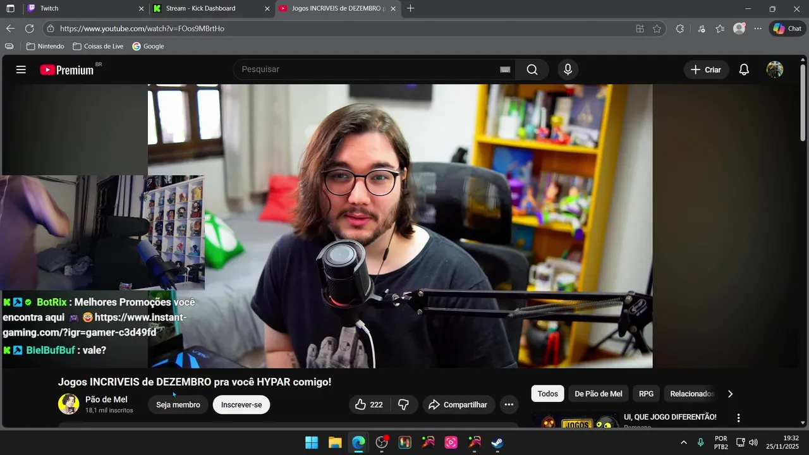Open Edge settings and more menu

[x=758, y=28]
